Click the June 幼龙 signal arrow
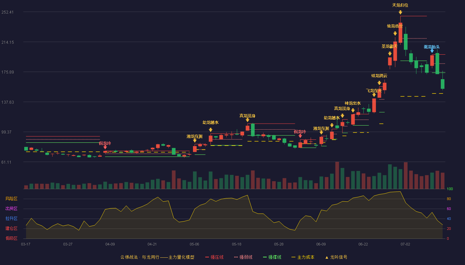The image size is (465, 265). (x=332, y=125)
